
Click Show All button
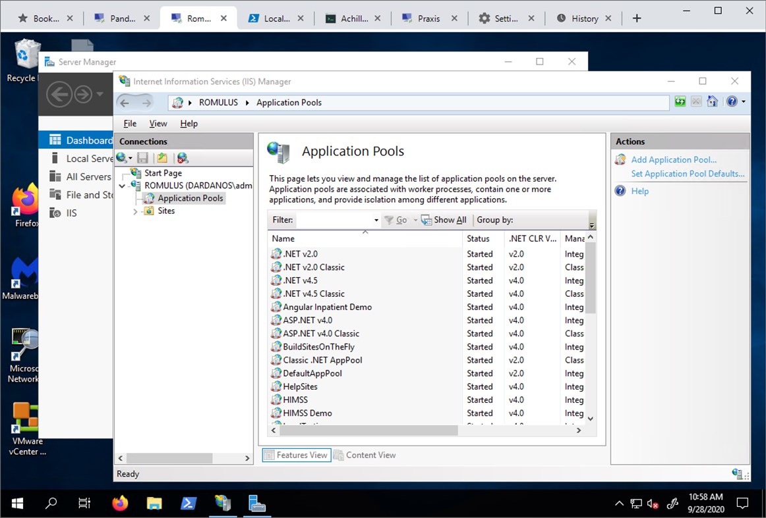click(x=444, y=220)
